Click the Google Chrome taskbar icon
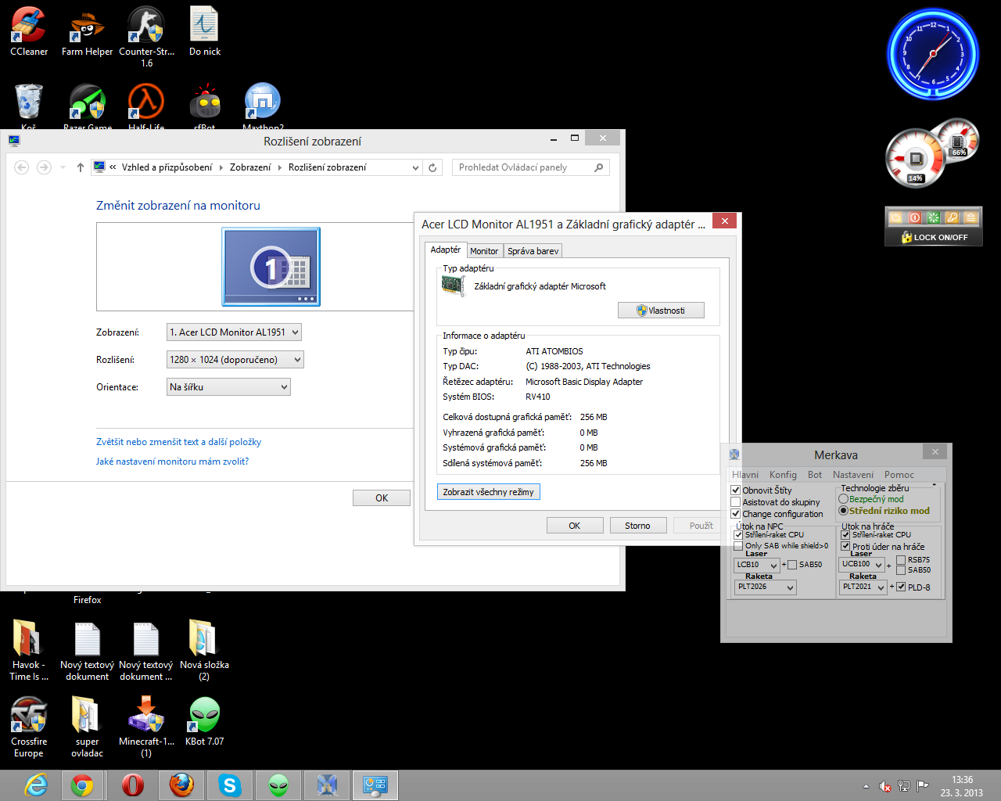This screenshot has height=801, width=1001. point(82,785)
